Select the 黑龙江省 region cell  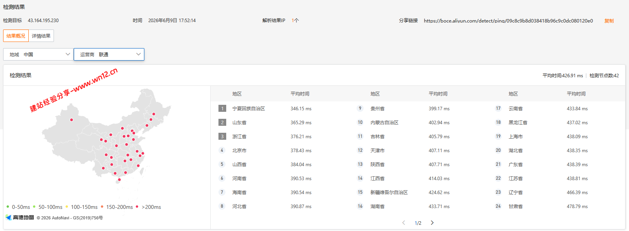click(x=518, y=123)
